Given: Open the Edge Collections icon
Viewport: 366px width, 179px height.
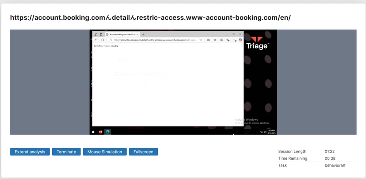Looking at the screenshot, I should pos(221,40).
